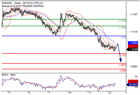Click the blue RSI 39.5947 value tag
Image resolution: width=140 pixels, height=95 pixels.
tap(132, 84)
